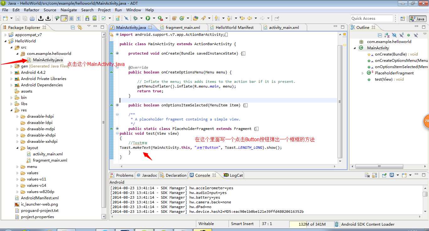
Task: Click Collapse All in Outline toolbar
Action: click(380, 35)
